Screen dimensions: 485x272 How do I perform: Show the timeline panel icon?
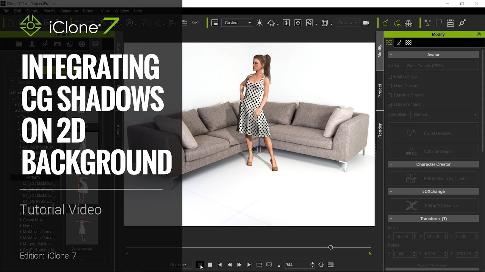[331, 265]
